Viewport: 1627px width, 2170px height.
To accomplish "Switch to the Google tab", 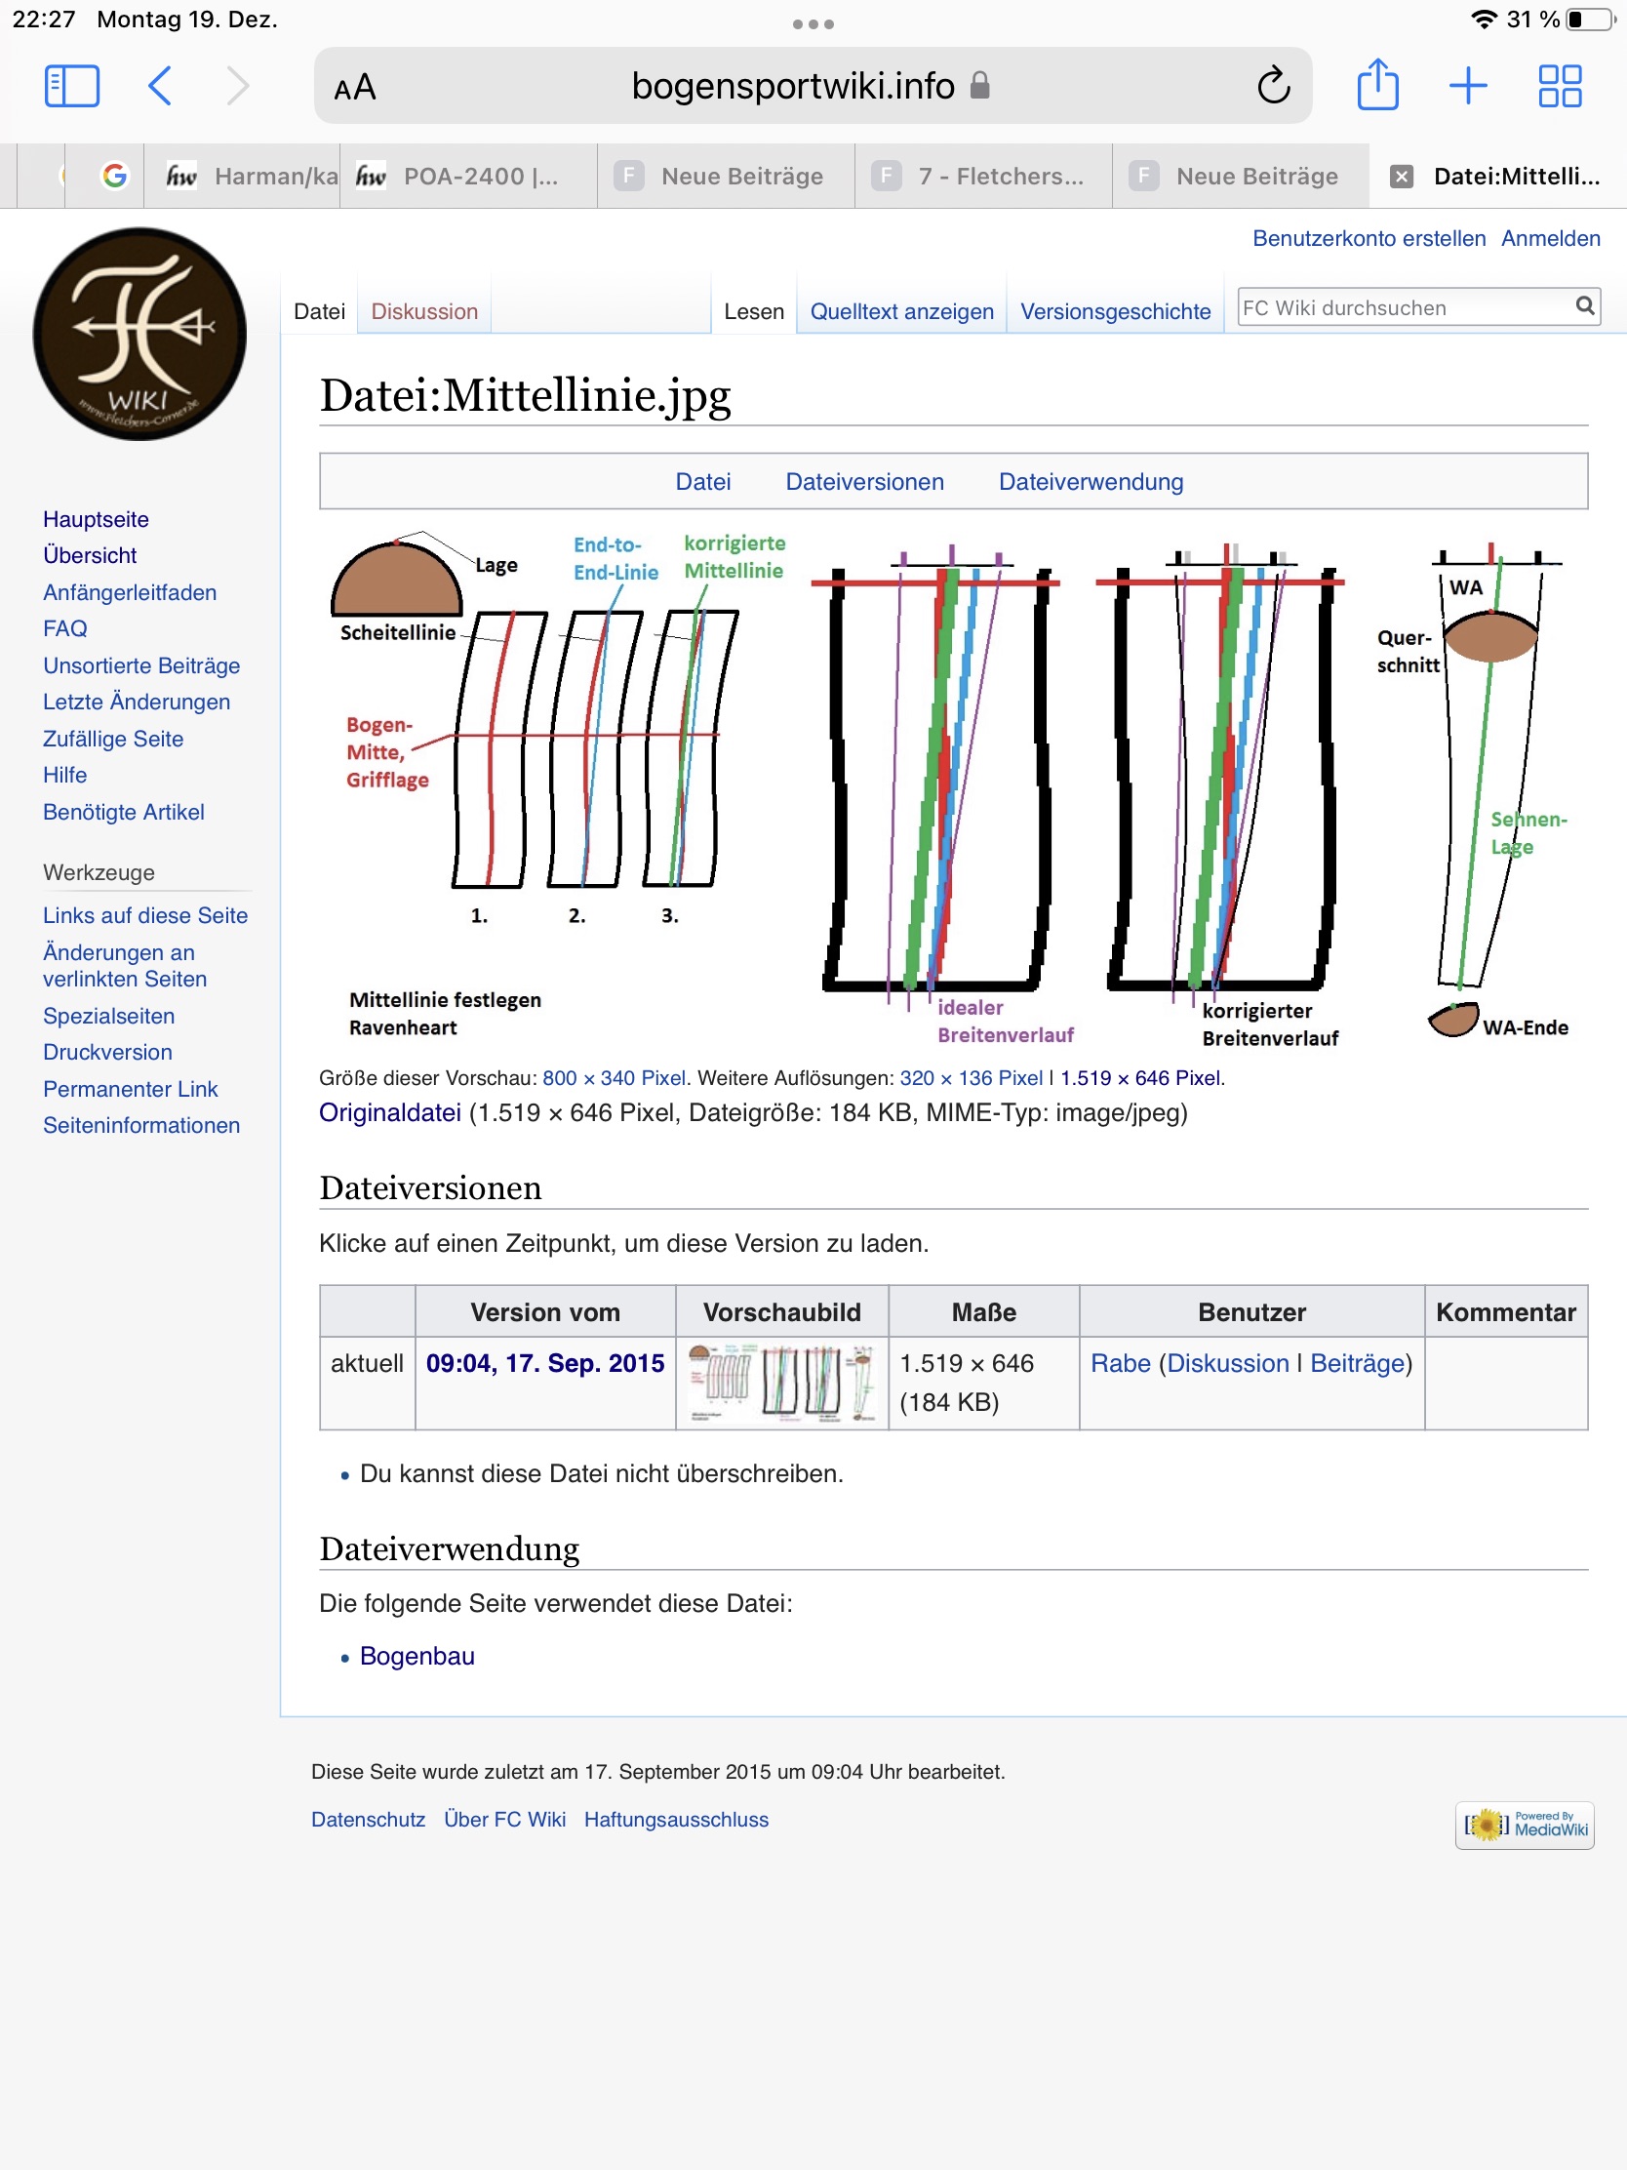I will point(115,176).
